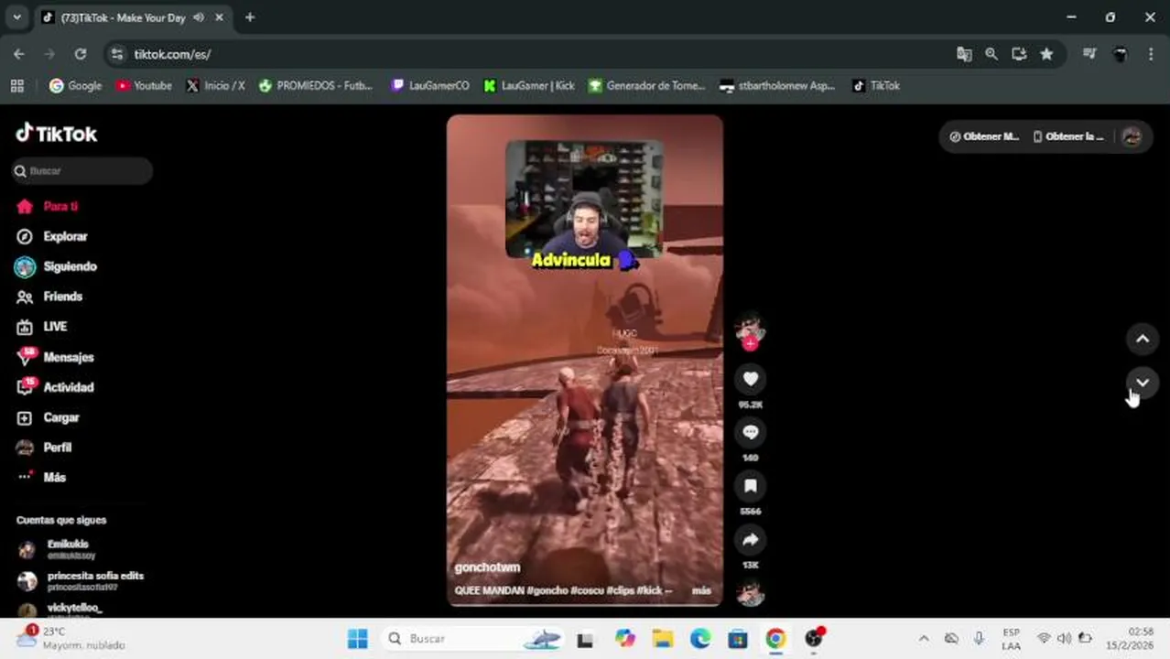The width and height of the screenshot is (1170, 659).
Task: Open File Explorer from the taskbar
Action: click(663, 639)
